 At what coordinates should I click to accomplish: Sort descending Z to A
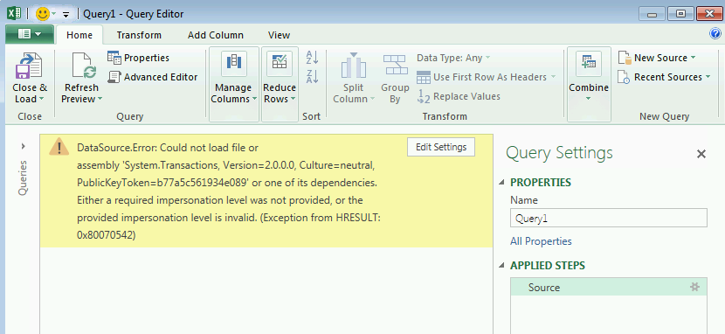312,76
